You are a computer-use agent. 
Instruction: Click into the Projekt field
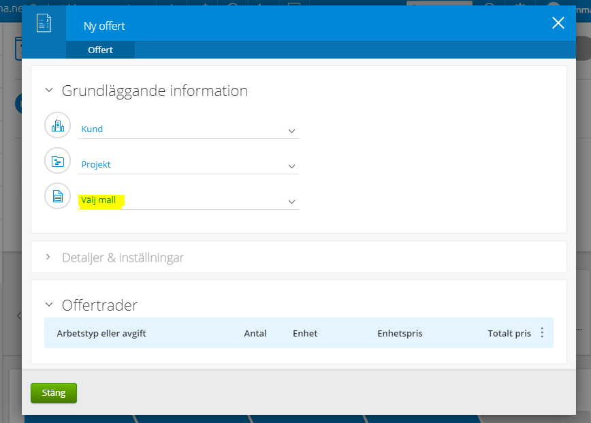pyautogui.click(x=188, y=165)
